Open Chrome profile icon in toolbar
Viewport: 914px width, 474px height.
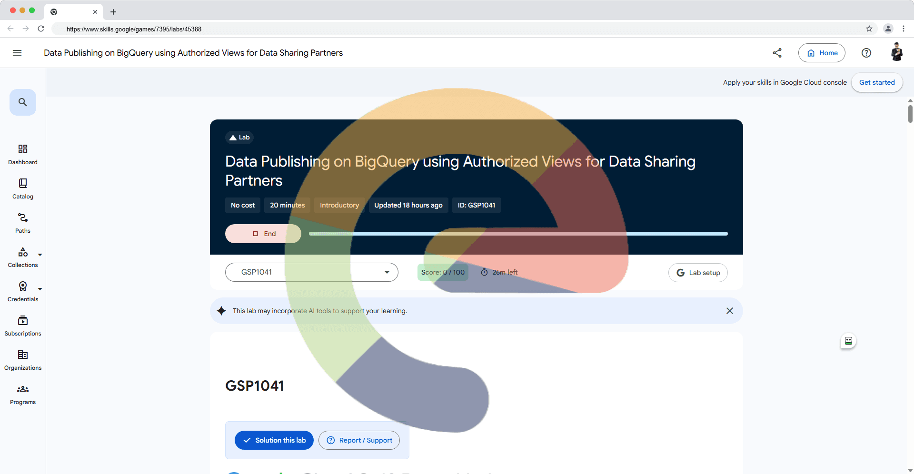tap(888, 29)
